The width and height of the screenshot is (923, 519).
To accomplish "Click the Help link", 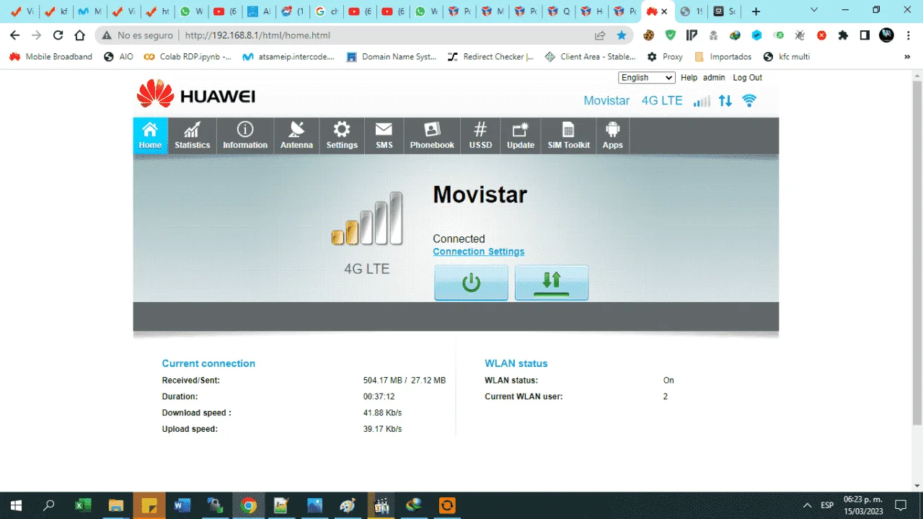I will coord(689,78).
